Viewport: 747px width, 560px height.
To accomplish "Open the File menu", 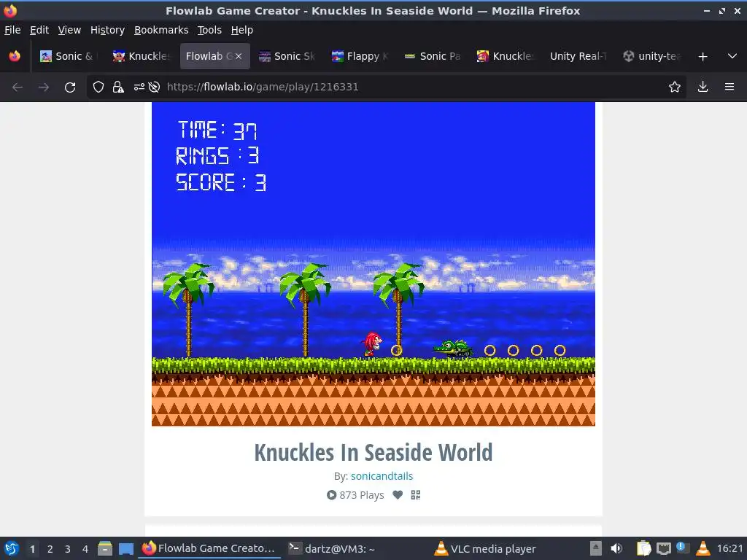I will [x=12, y=30].
